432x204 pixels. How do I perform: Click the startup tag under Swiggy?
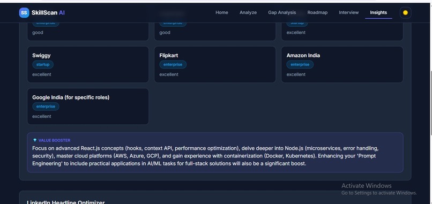click(43, 65)
